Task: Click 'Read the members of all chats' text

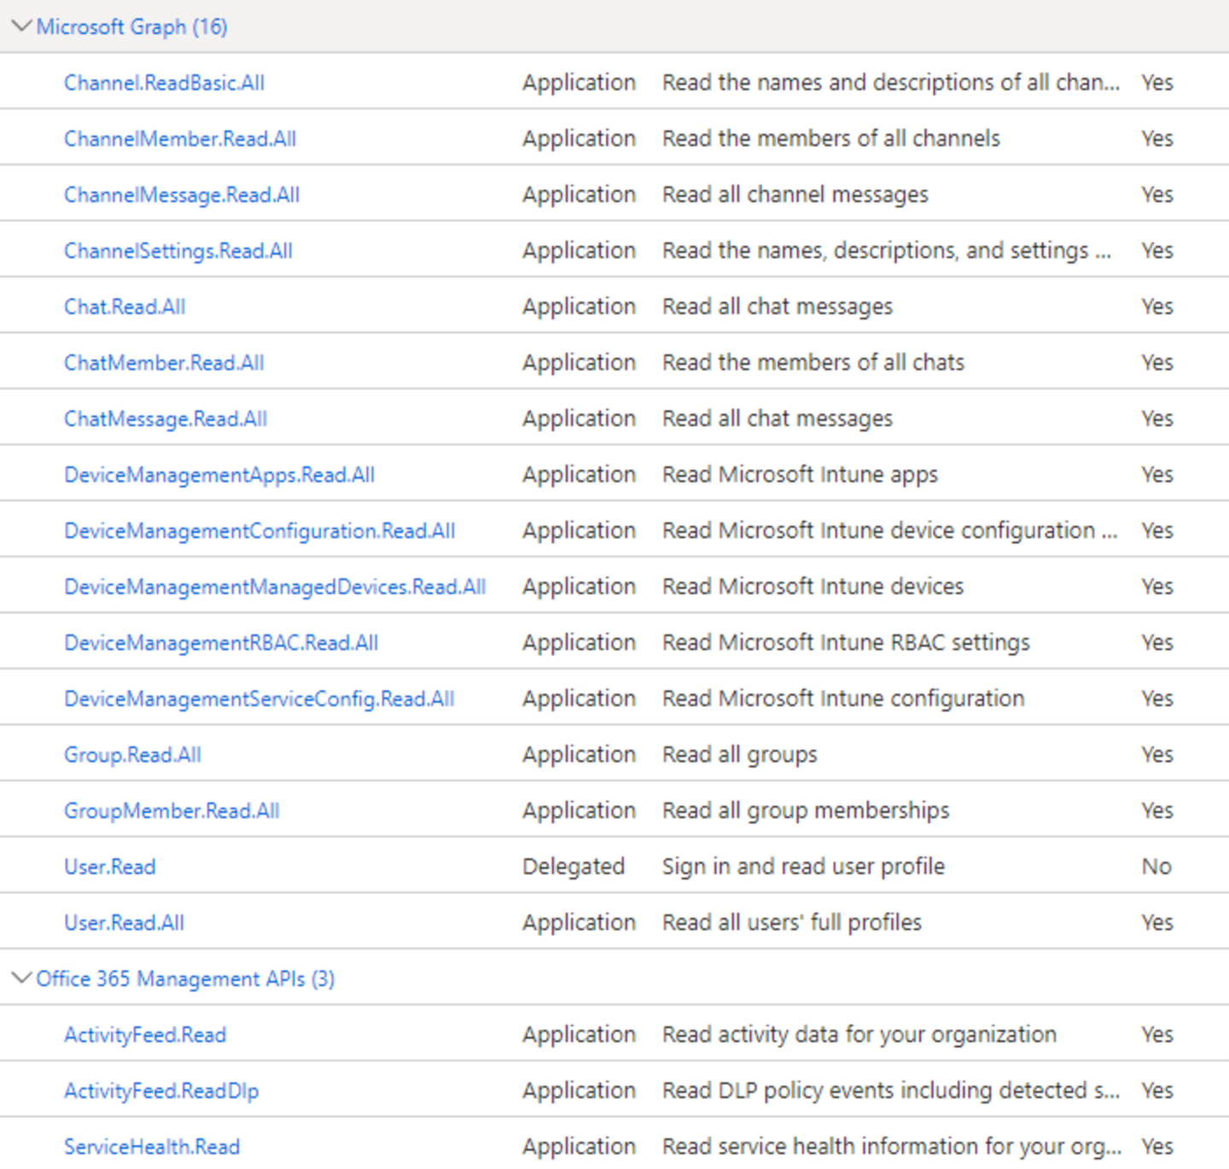Action: pos(813,363)
